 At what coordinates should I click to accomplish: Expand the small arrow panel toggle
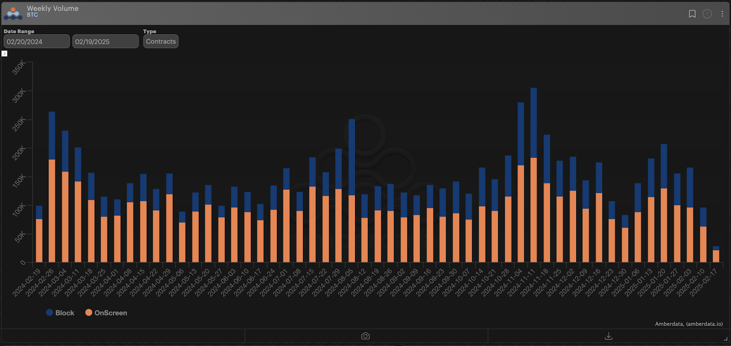[x=4, y=53]
